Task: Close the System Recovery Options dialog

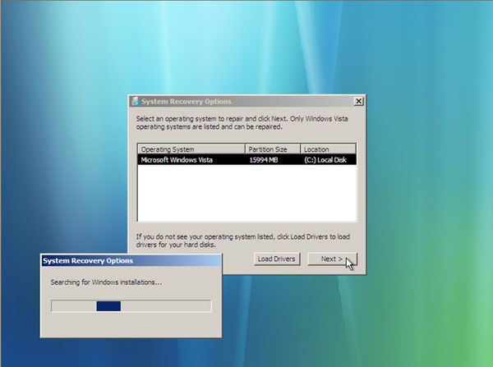Action: (x=358, y=101)
